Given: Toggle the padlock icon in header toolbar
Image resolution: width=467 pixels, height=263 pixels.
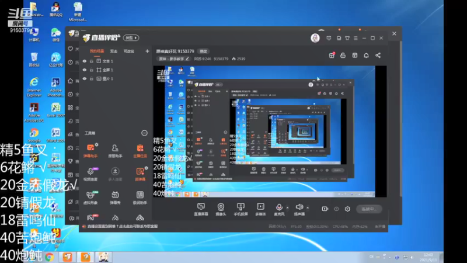Looking at the screenshot, I should 343,56.
